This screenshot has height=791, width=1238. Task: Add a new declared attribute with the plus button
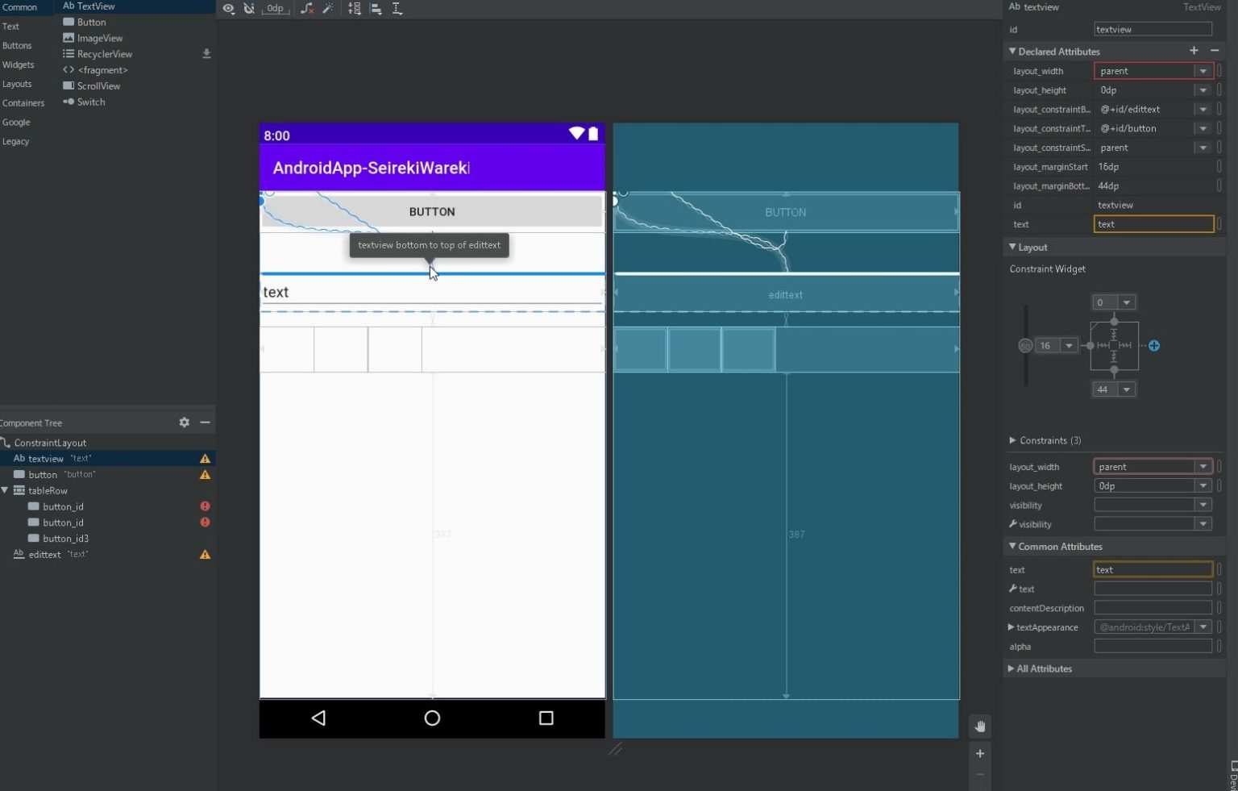[x=1194, y=50]
